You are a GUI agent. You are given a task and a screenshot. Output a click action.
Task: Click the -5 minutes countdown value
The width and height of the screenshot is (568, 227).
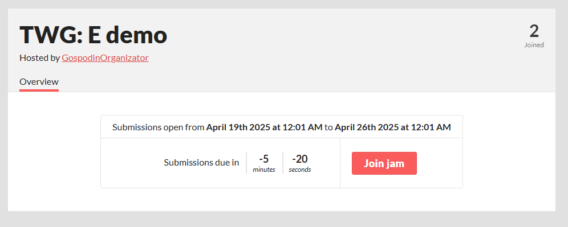tap(264, 159)
